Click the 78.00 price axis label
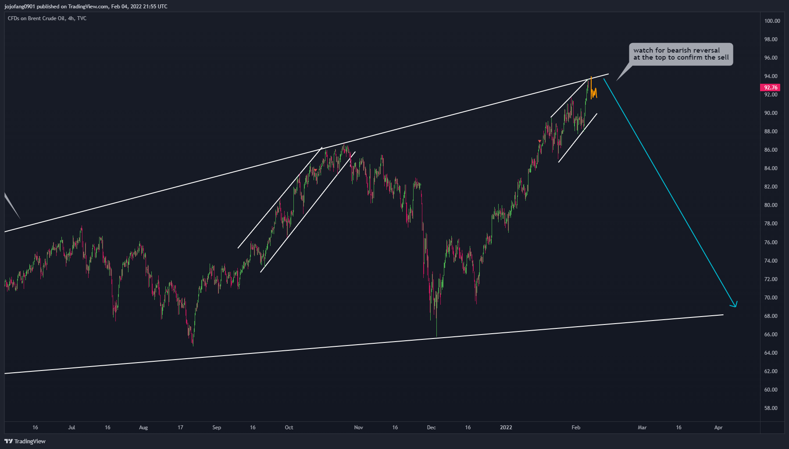This screenshot has height=449, width=789. 771,224
